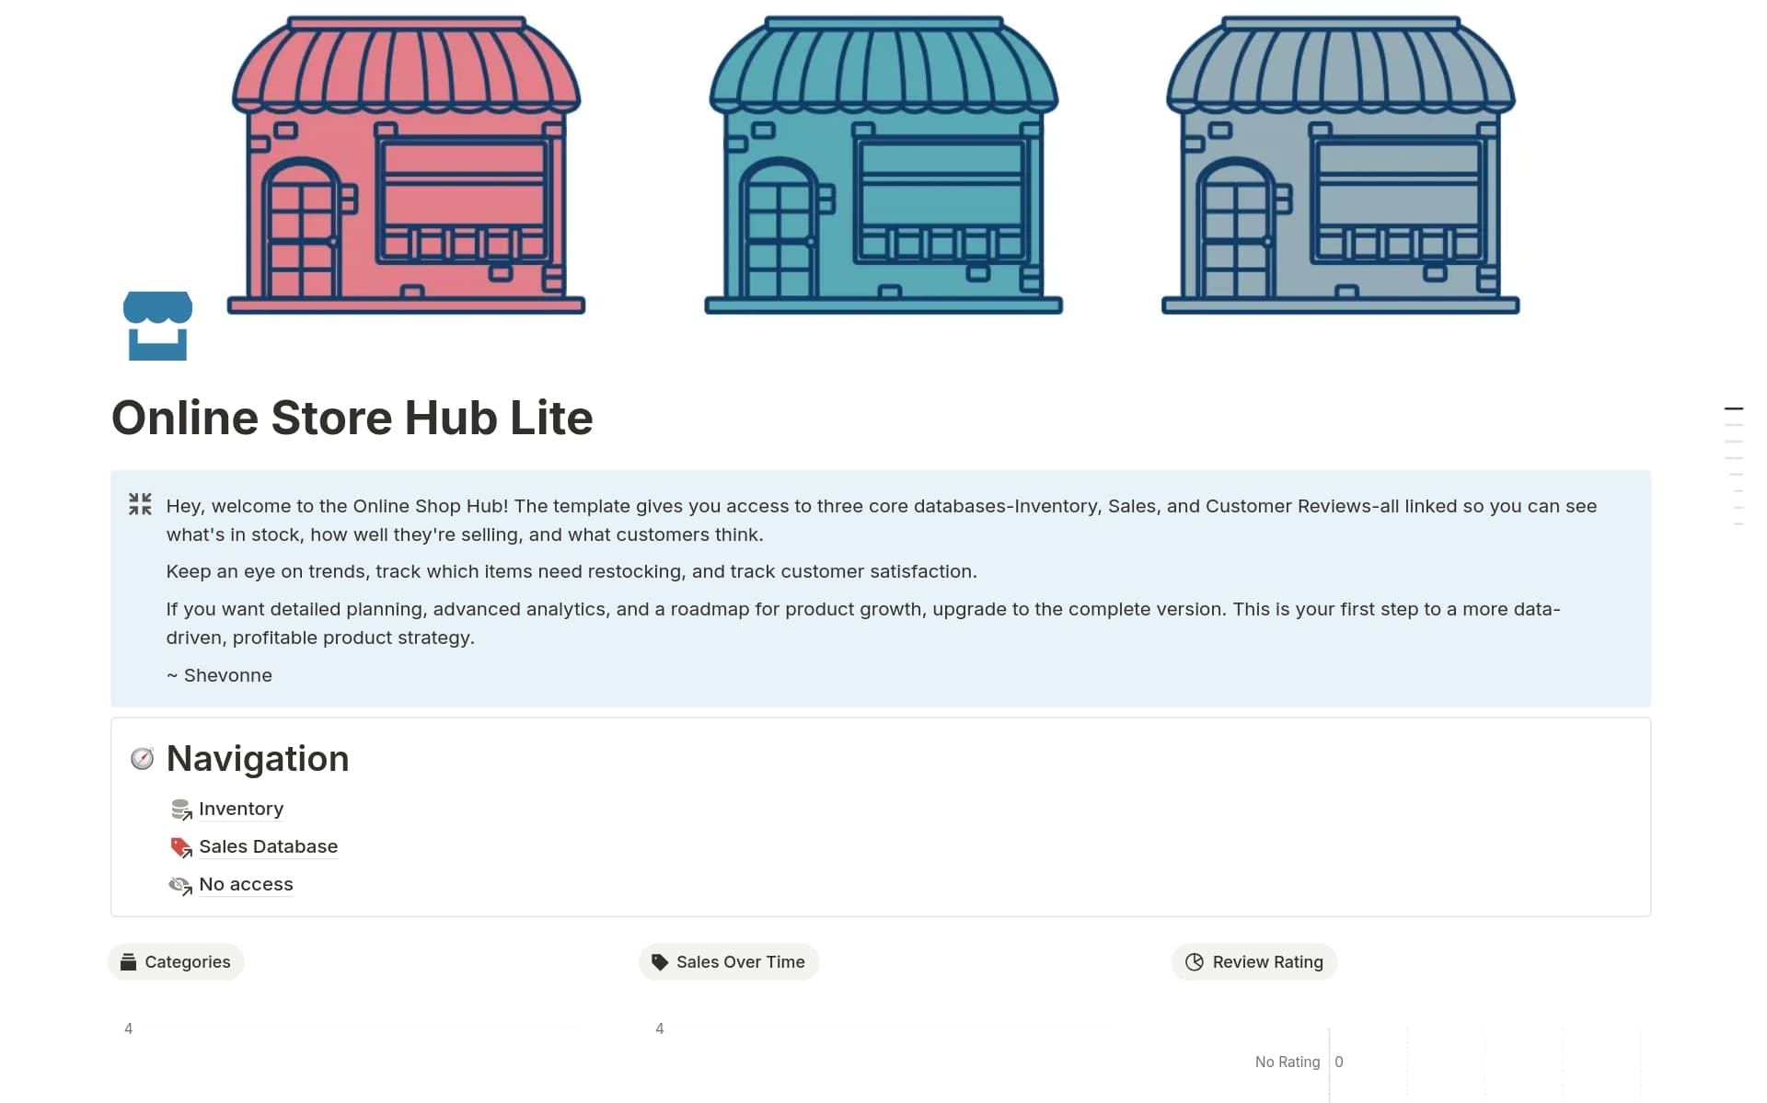This screenshot has width=1767, height=1103.
Task: Click the tag icon on the Sales Over Time chip
Action: (659, 961)
